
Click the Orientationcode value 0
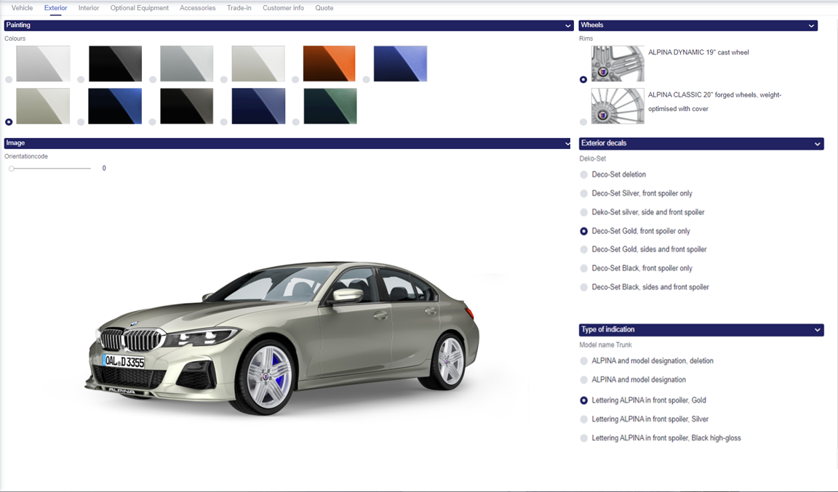pos(104,169)
